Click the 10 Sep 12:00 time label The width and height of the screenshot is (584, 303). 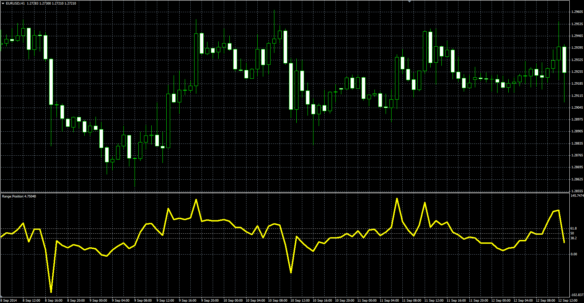pyautogui.click(x=300, y=300)
